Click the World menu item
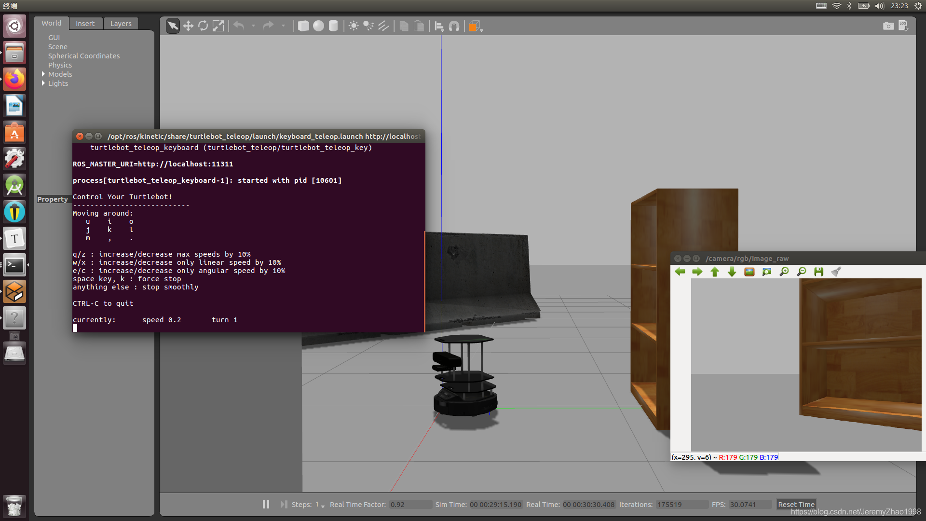 [51, 24]
